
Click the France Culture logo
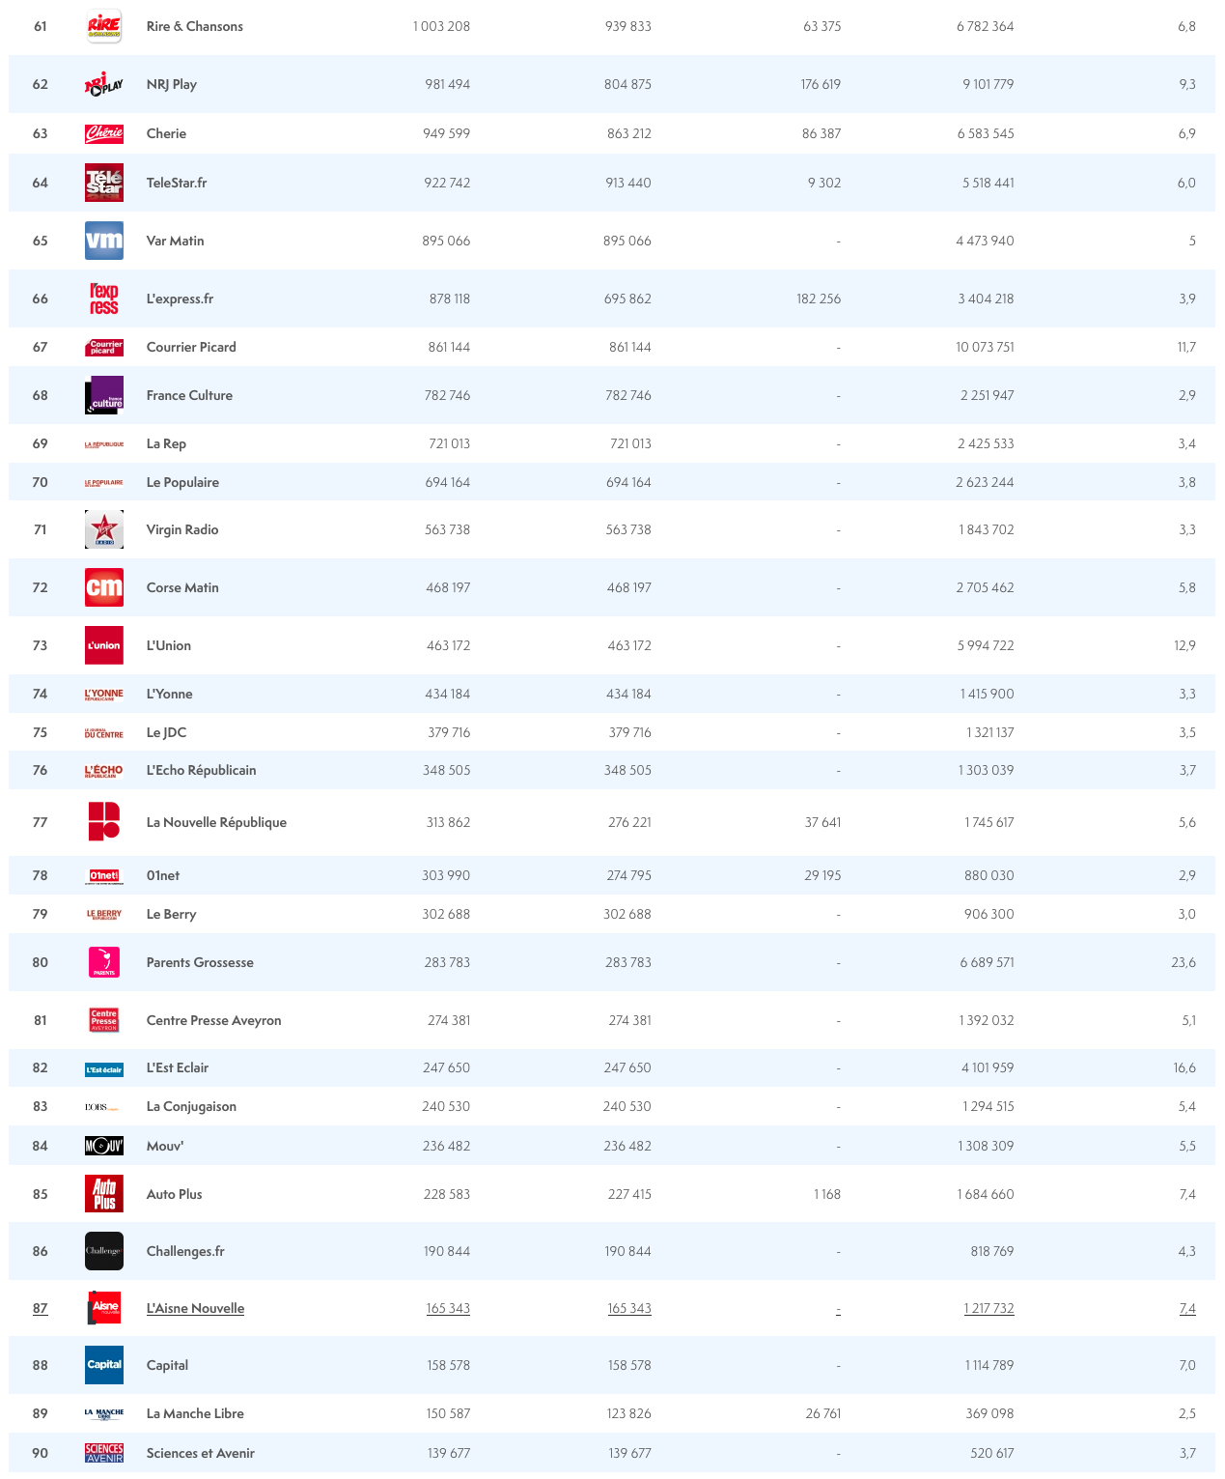click(x=104, y=395)
